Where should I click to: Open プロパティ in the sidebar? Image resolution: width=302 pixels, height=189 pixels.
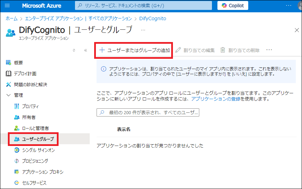pyautogui.click(x=30, y=106)
